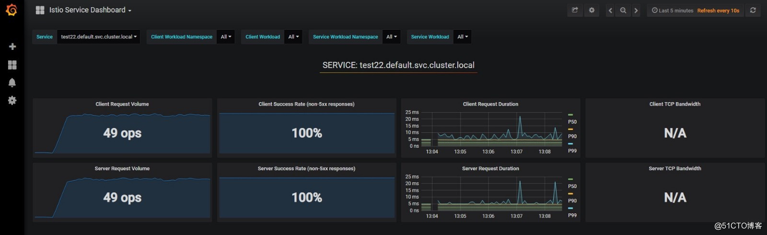
Task: Click the Client Request Duration panel title
Action: [x=490, y=104]
